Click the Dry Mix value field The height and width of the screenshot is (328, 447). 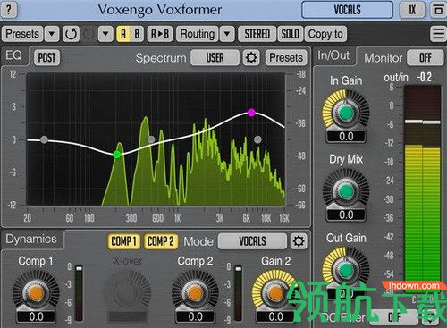[x=346, y=214]
